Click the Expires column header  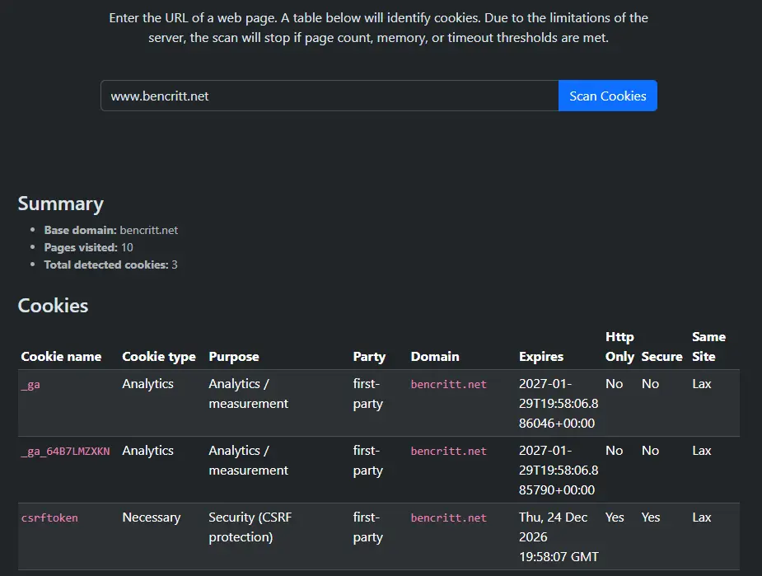point(541,357)
